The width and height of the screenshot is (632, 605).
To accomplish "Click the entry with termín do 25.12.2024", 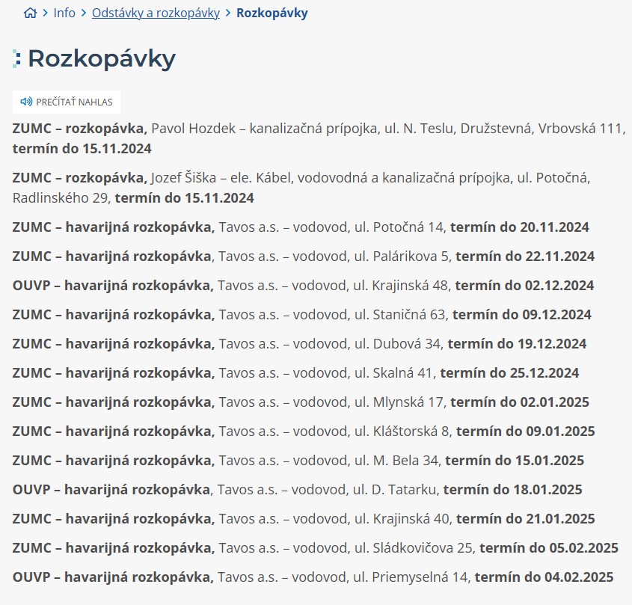I will point(295,373).
